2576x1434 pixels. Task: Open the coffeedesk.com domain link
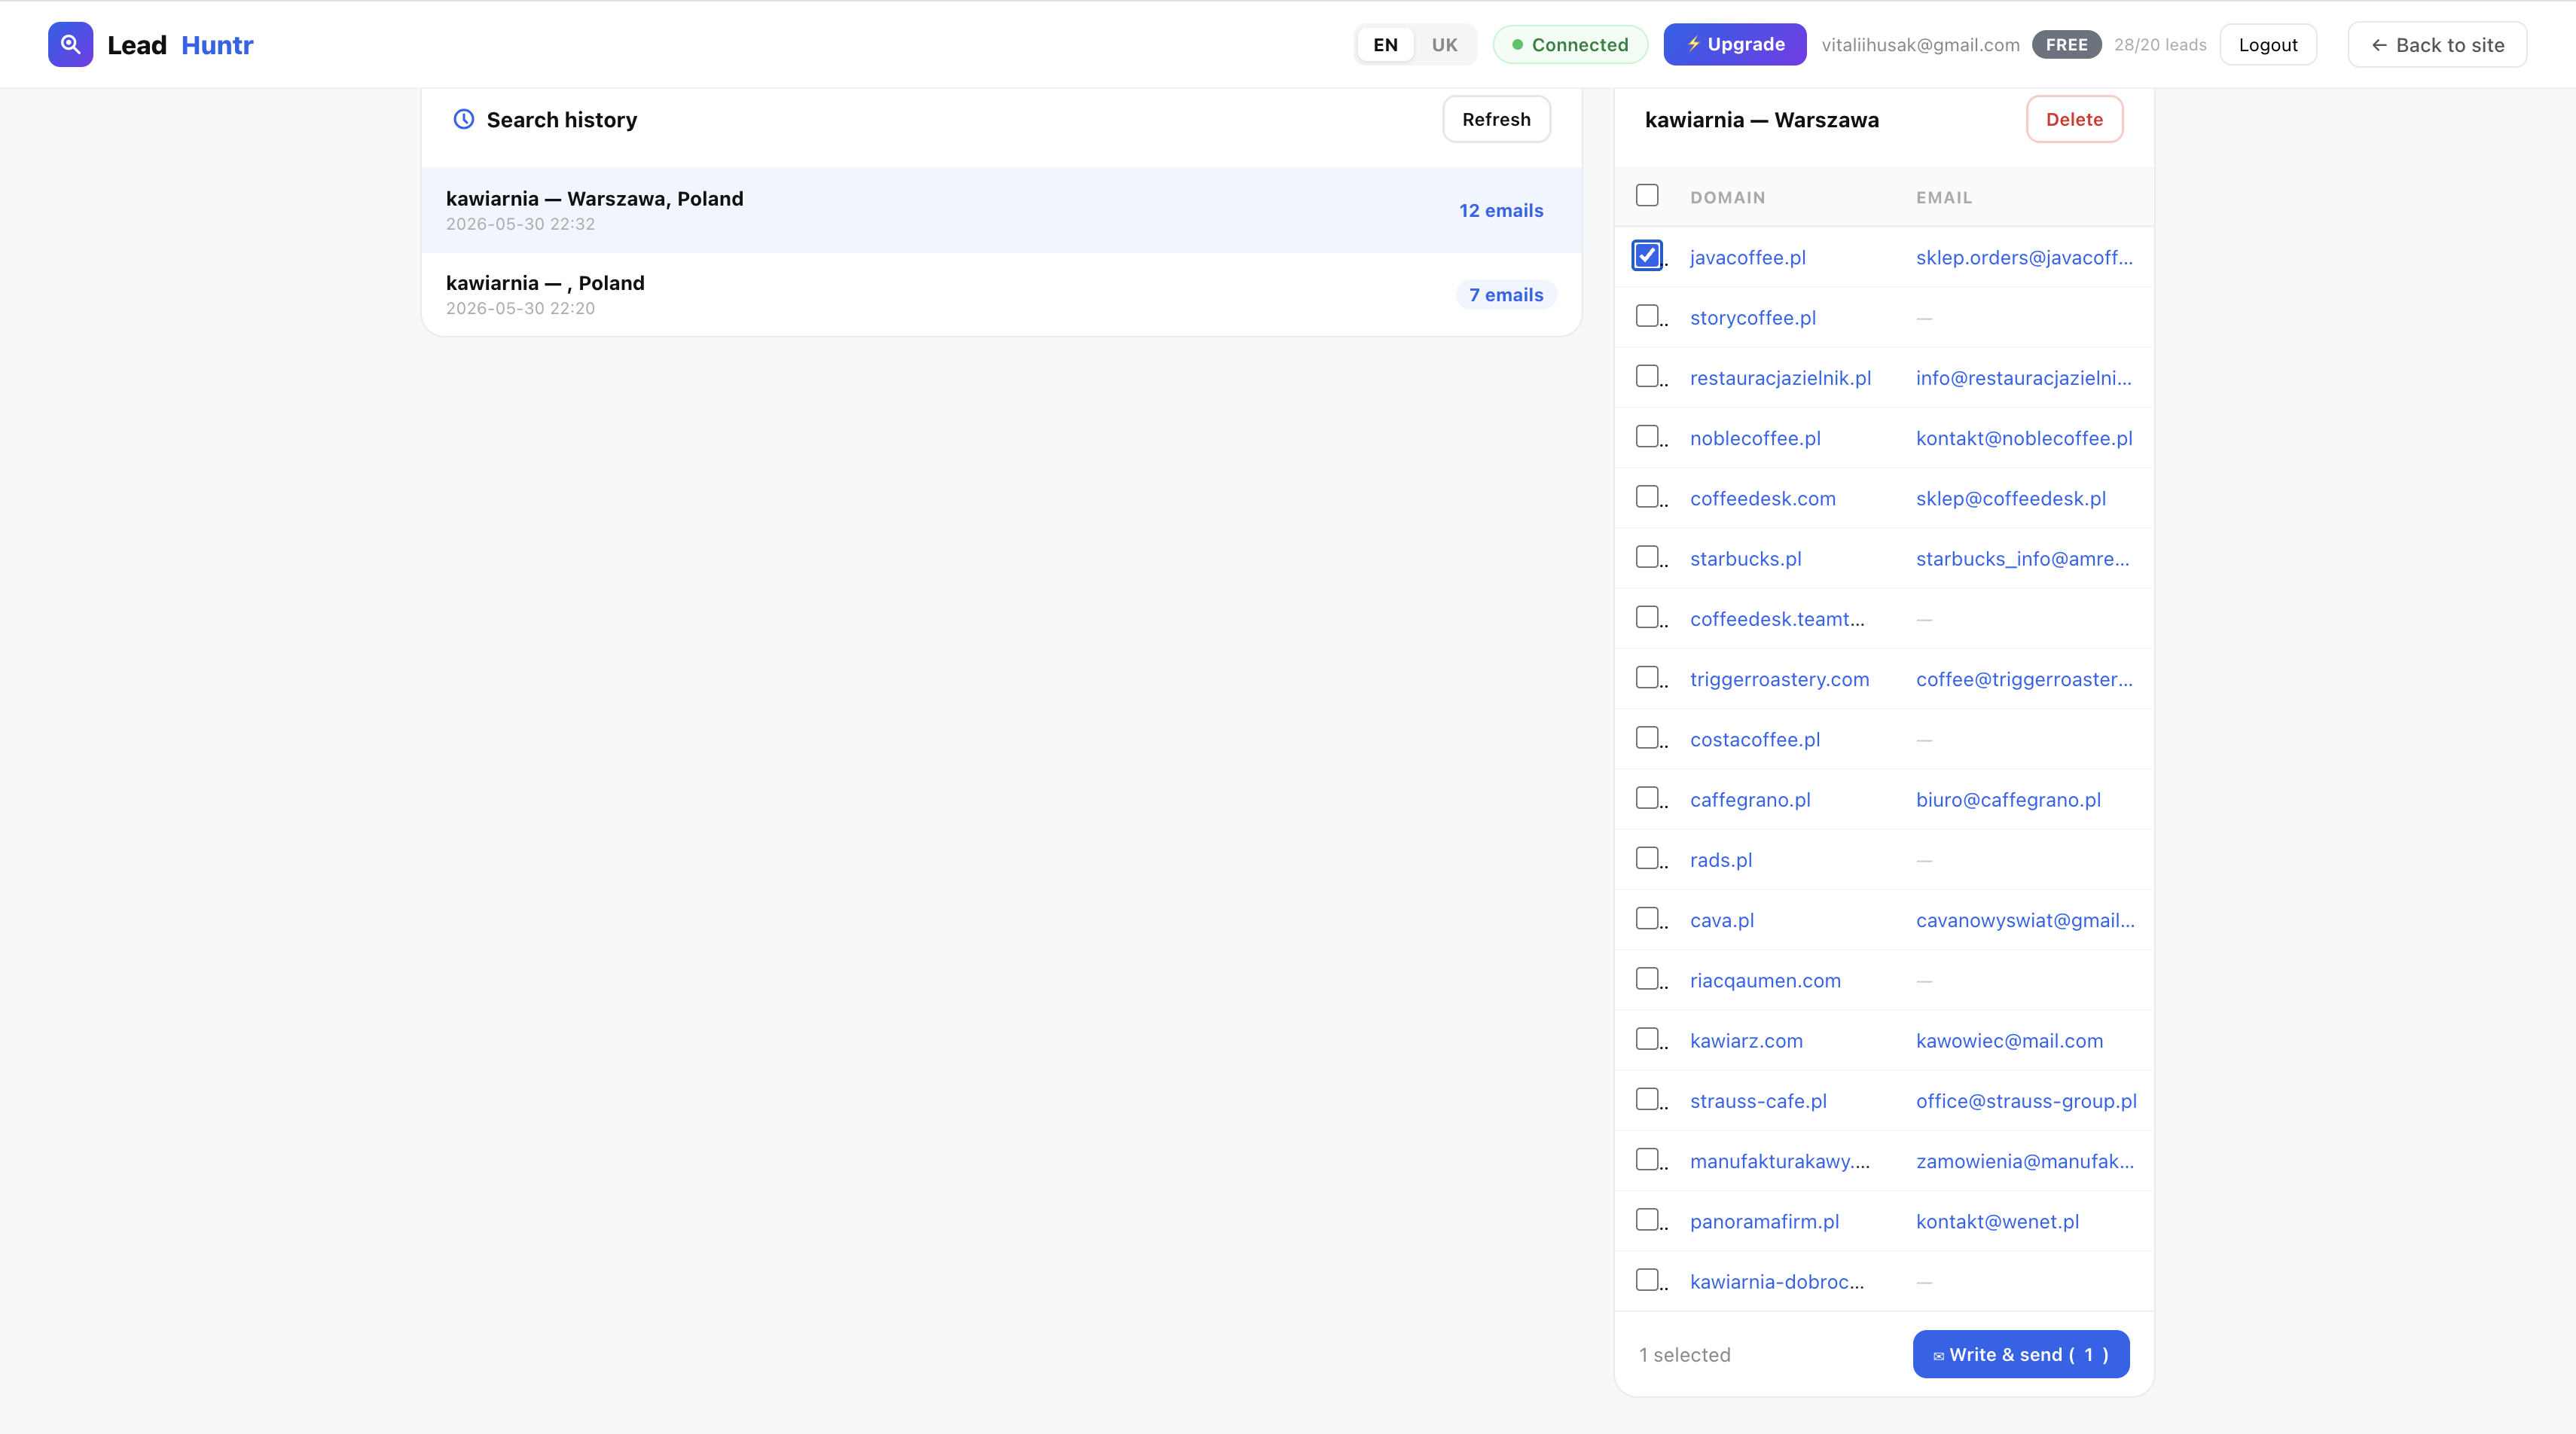pos(1762,498)
